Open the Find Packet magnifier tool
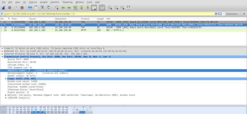 click(57, 8)
